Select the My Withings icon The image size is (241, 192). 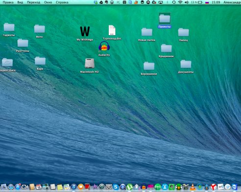point(85,33)
